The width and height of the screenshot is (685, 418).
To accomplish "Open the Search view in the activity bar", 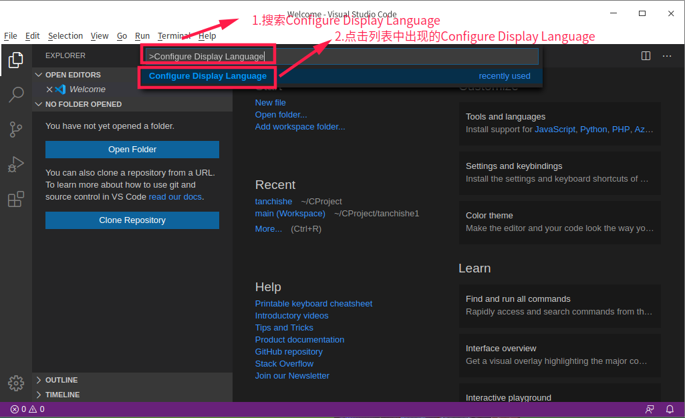I will [15, 95].
